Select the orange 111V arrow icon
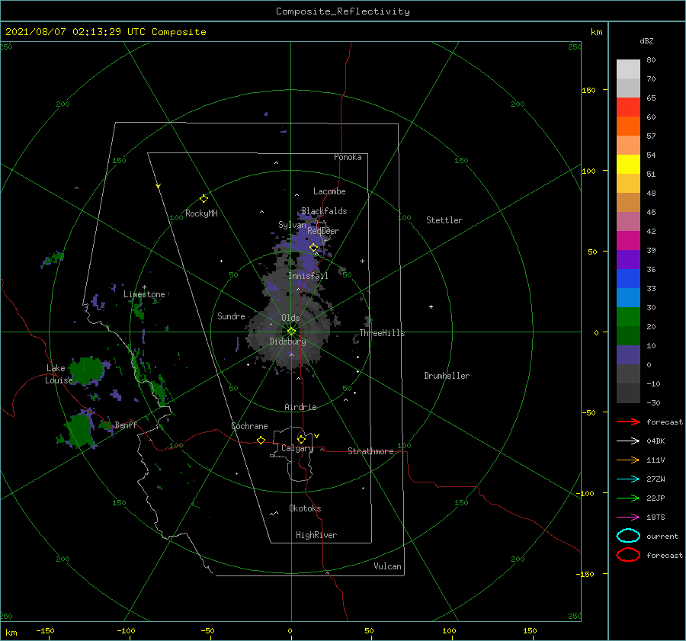Image resolution: width=686 pixels, height=641 pixels. 628,460
